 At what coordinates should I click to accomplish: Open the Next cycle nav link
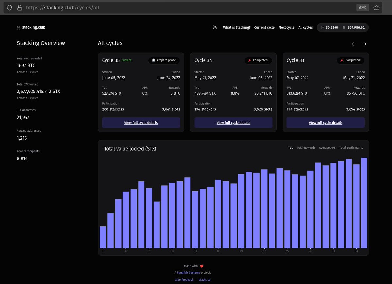(x=286, y=27)
